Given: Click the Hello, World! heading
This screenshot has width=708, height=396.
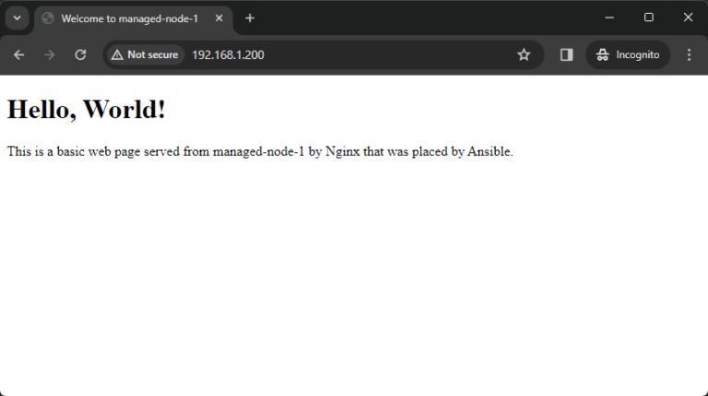Looking at the screenshot, I should pos(87,110).
